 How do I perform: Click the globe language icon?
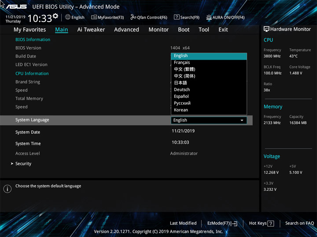coord(68,17)
